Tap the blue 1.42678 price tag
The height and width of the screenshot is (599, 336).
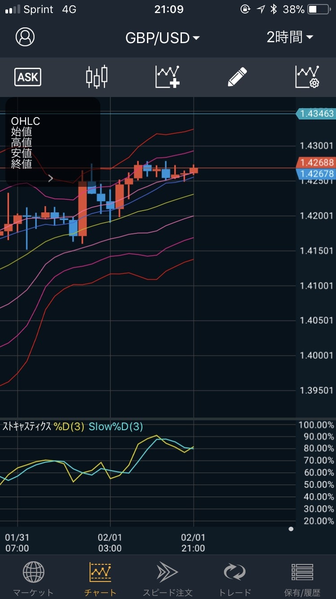tap(316, 174)
